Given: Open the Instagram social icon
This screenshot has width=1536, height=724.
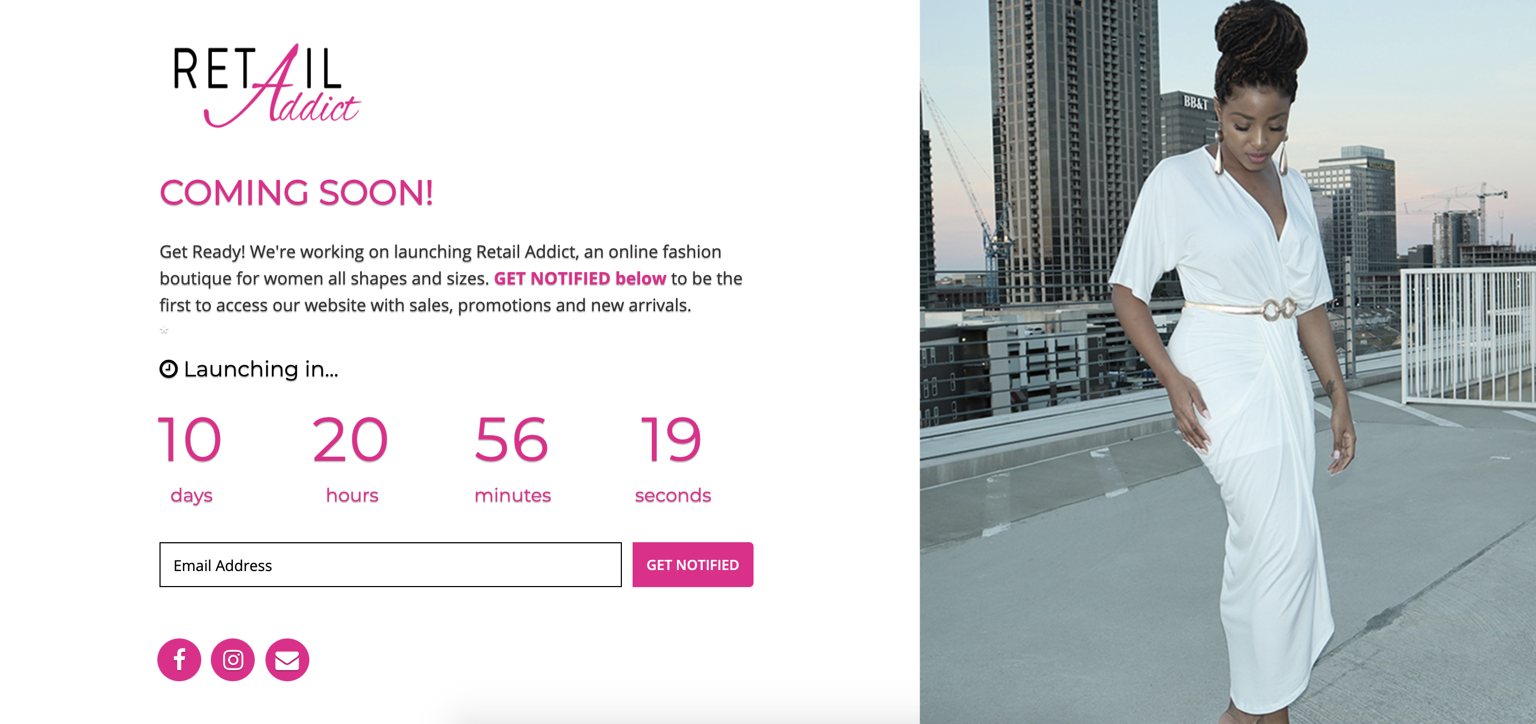Looking at the screenshot, I should point(233,660).
